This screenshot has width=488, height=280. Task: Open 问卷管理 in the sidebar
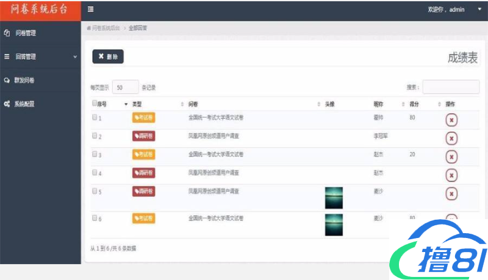coord(25,33)
